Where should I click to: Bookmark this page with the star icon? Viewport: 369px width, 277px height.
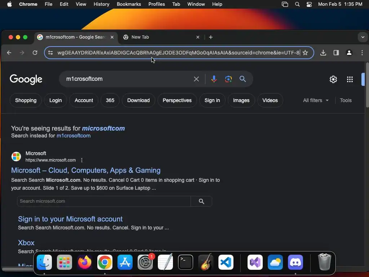[305, 53]
